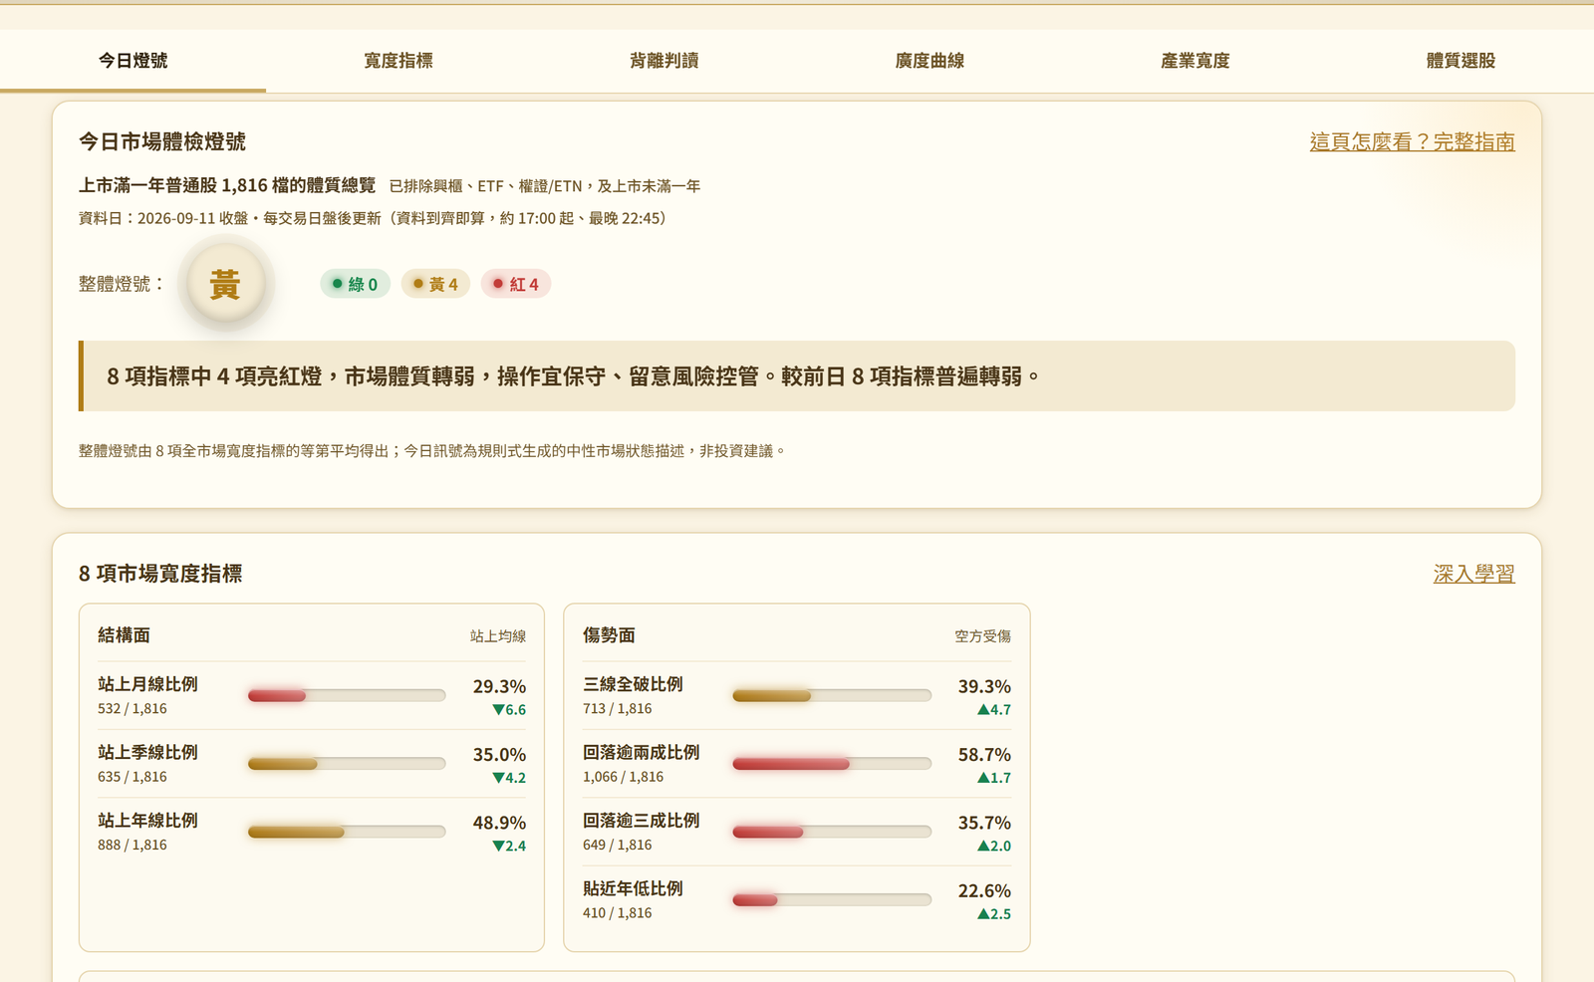Click the 今日市場體檢燈號 heading
The width and height of the screenshot is (1594, 982).
tap(162, 141)
